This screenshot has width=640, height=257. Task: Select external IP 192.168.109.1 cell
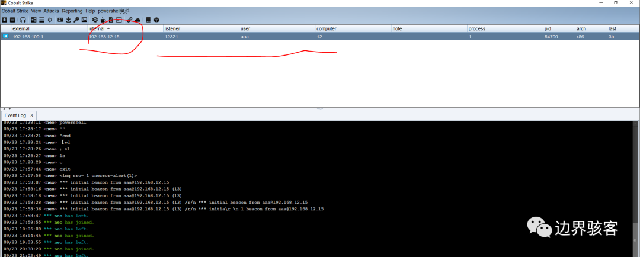49,36
